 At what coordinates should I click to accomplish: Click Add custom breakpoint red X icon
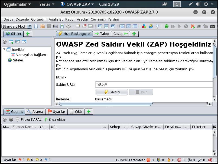coord(193,26)
